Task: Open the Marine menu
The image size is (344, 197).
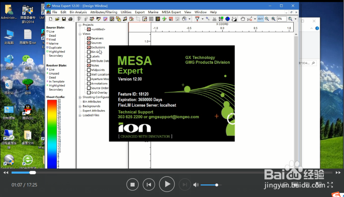Action: pos(153,12)
